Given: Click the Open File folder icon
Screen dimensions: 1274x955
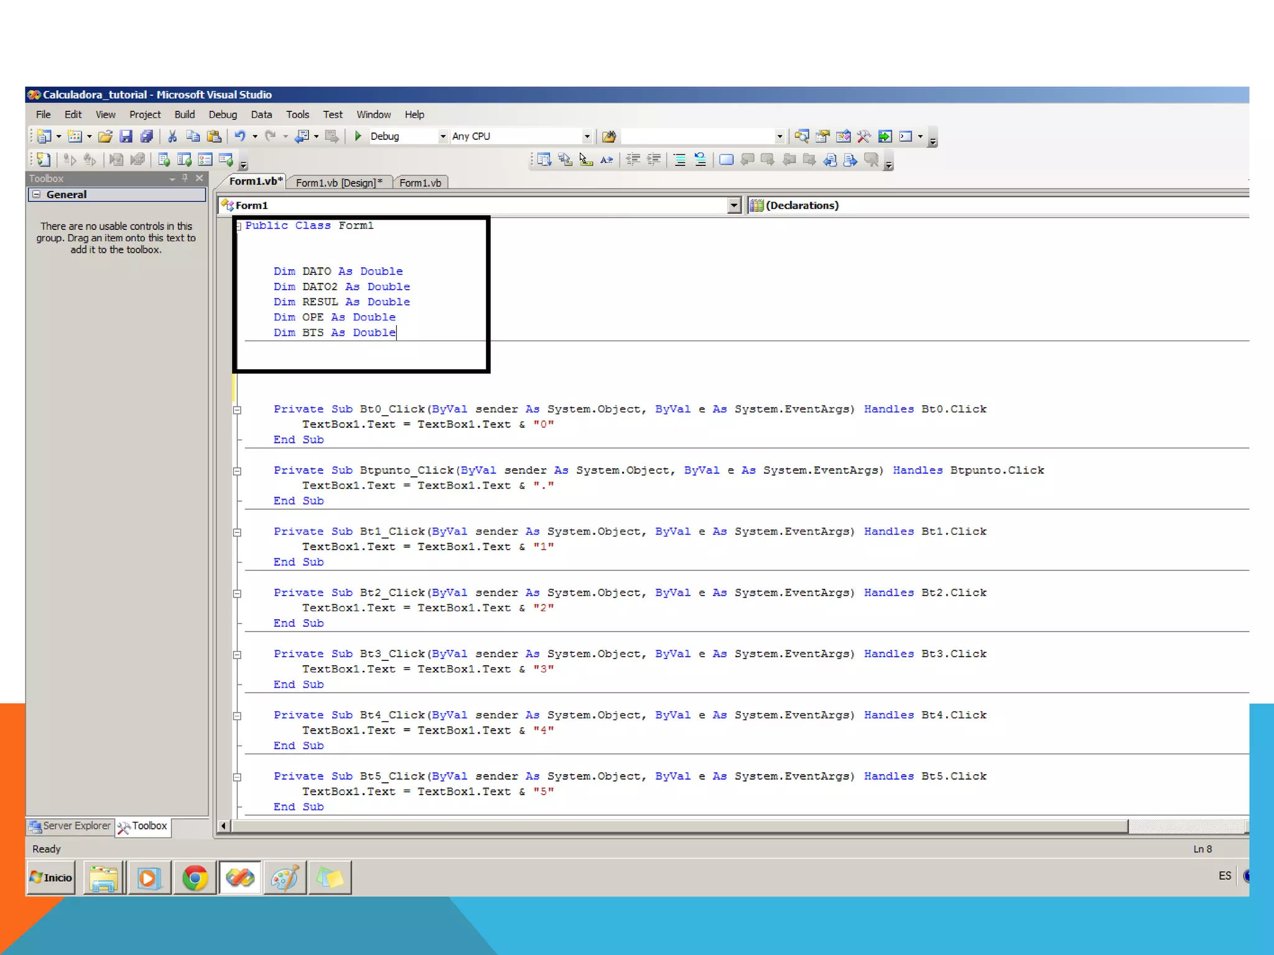Looking at the screenshot, I should [x=105, y=136].
